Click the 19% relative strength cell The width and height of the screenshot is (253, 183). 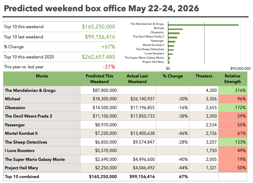point(233,159)
